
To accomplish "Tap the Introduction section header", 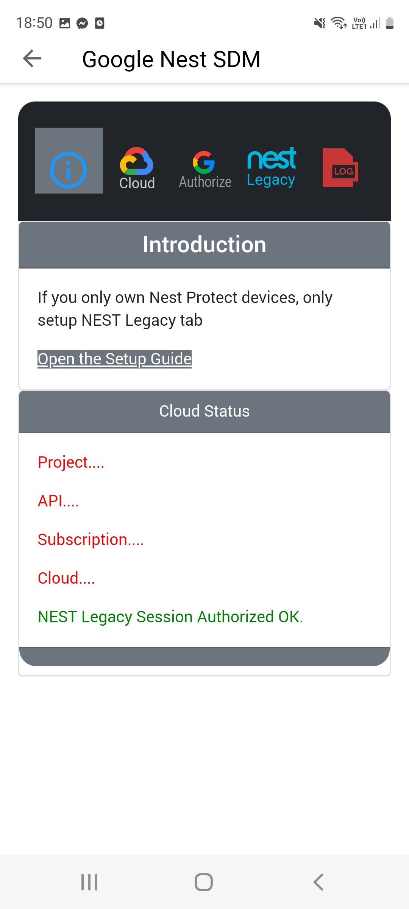I will click(x=204, y=245).
